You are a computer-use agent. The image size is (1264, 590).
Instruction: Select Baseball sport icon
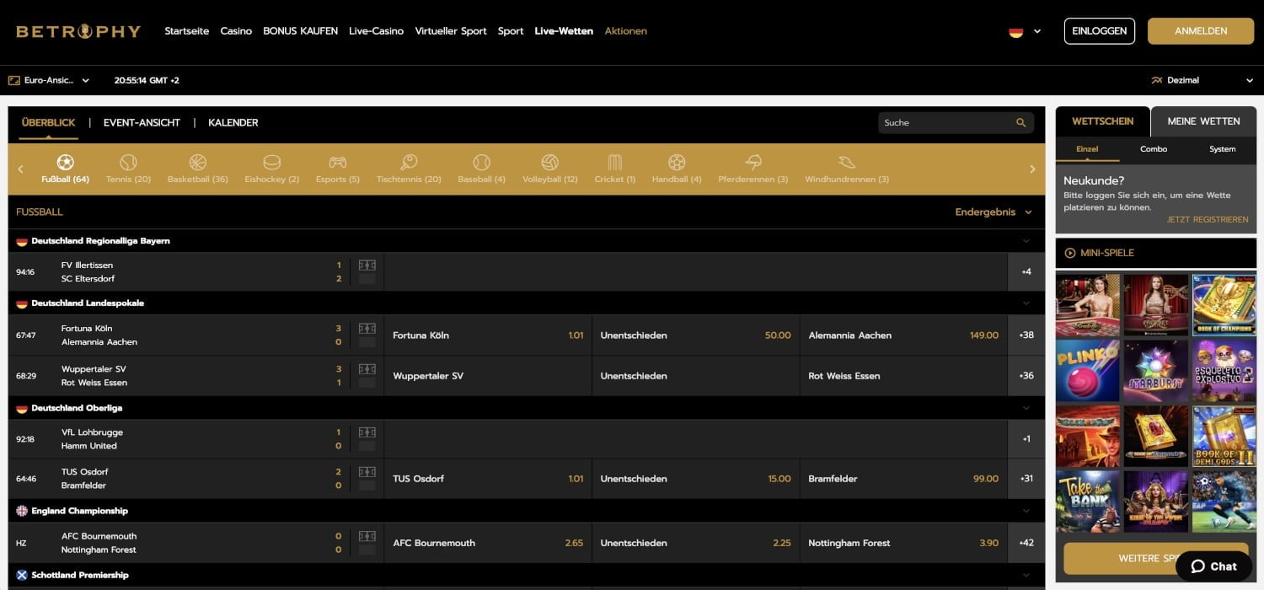(481, 162)
